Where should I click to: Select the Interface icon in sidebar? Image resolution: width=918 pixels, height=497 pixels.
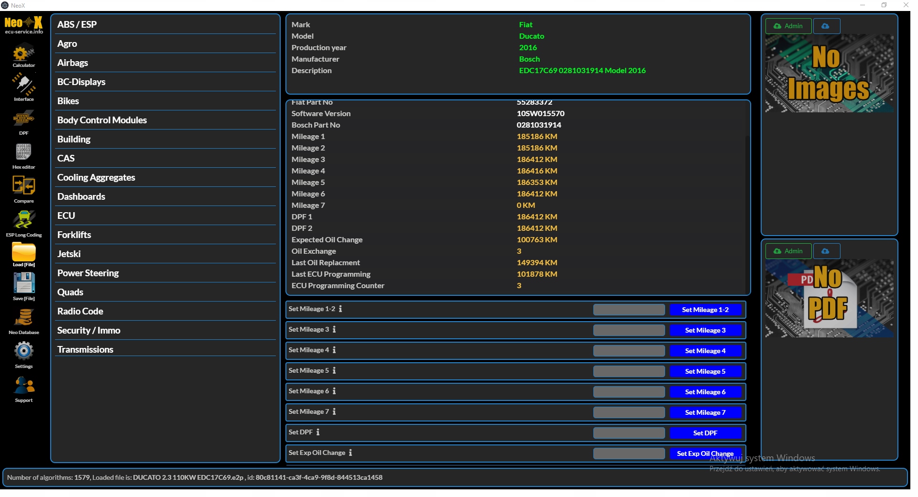pos(23,86)
